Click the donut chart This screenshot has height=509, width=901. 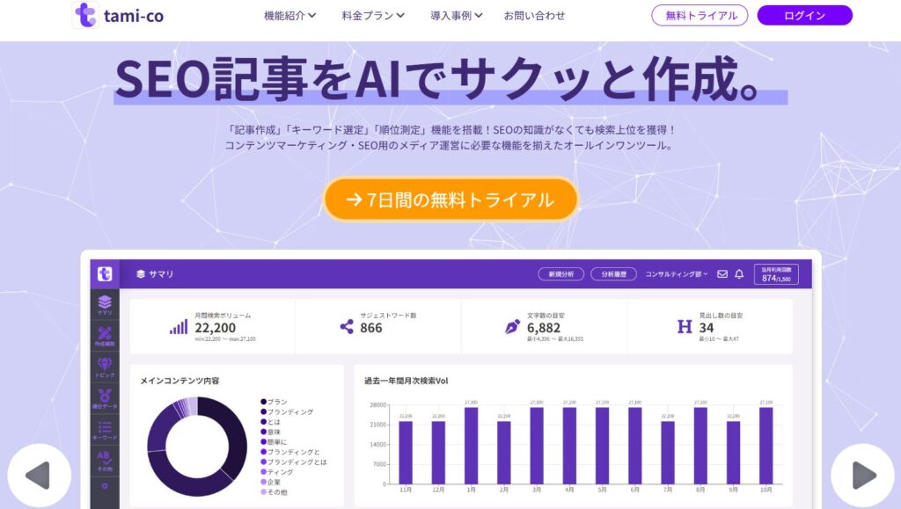pyautogui.click(x=197, y=447)
